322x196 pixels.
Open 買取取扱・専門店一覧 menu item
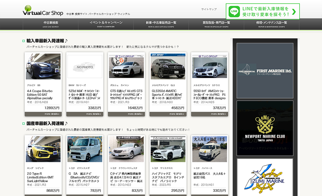click(x=216, y=24)
